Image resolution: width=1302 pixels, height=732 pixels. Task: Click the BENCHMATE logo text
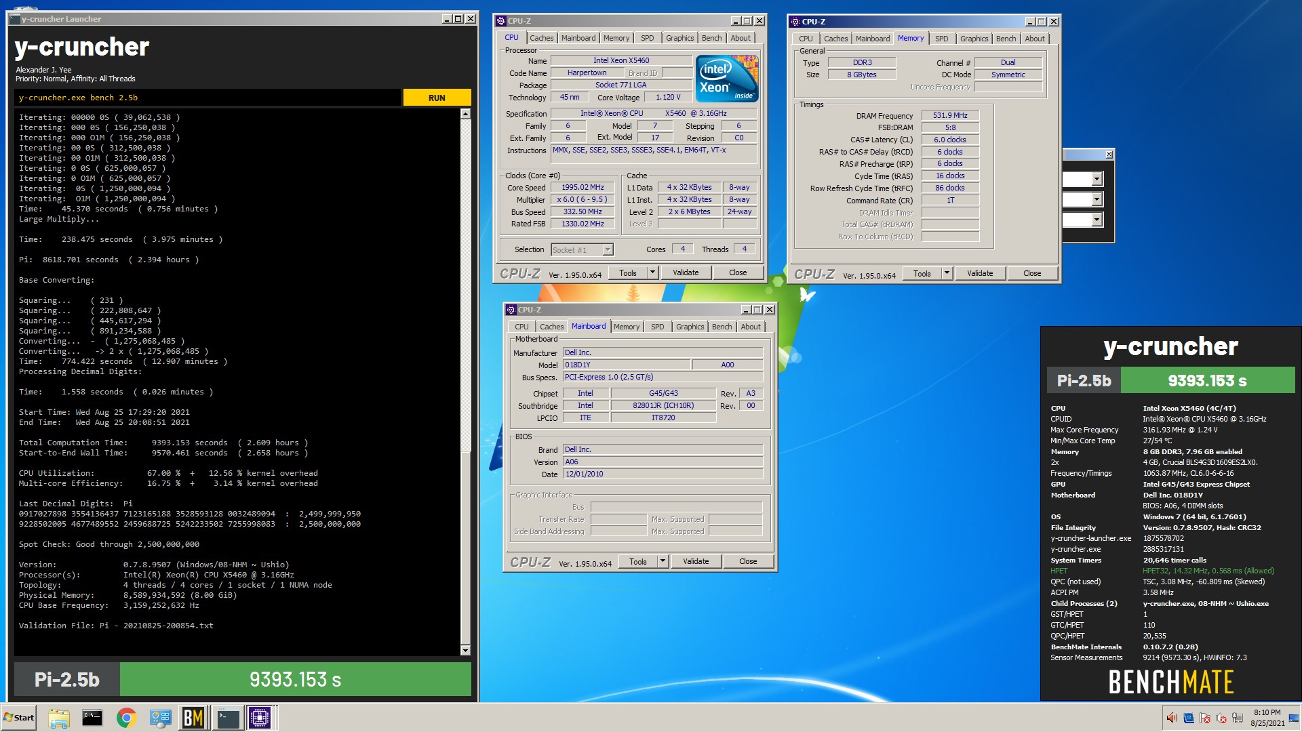[1170, 683]
